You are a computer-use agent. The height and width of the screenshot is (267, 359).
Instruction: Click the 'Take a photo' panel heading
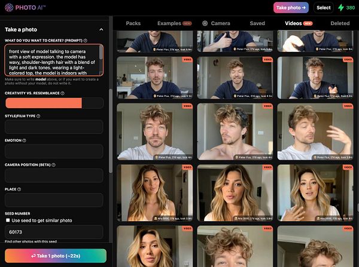click(x=21, y=29)
